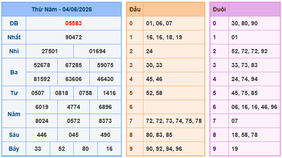
Task: Select Đuôi row 1 value 01
Action: (234, 37)
